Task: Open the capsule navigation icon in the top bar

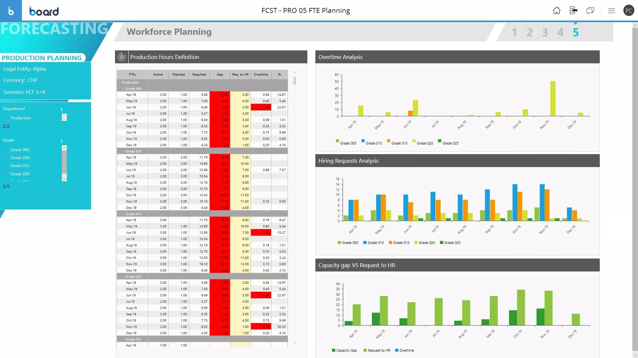Action: [x=573, y=11]
